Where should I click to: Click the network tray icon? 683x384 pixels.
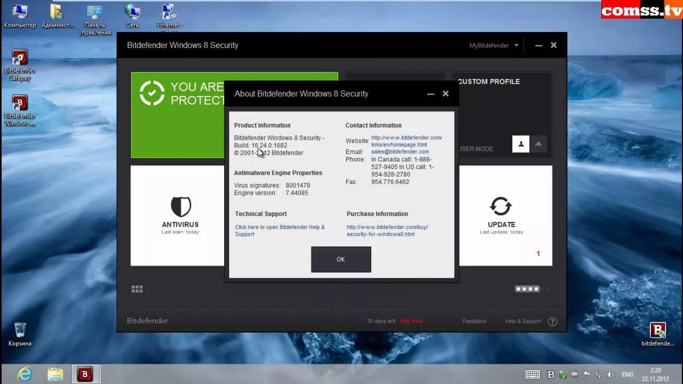click(599, 374)
